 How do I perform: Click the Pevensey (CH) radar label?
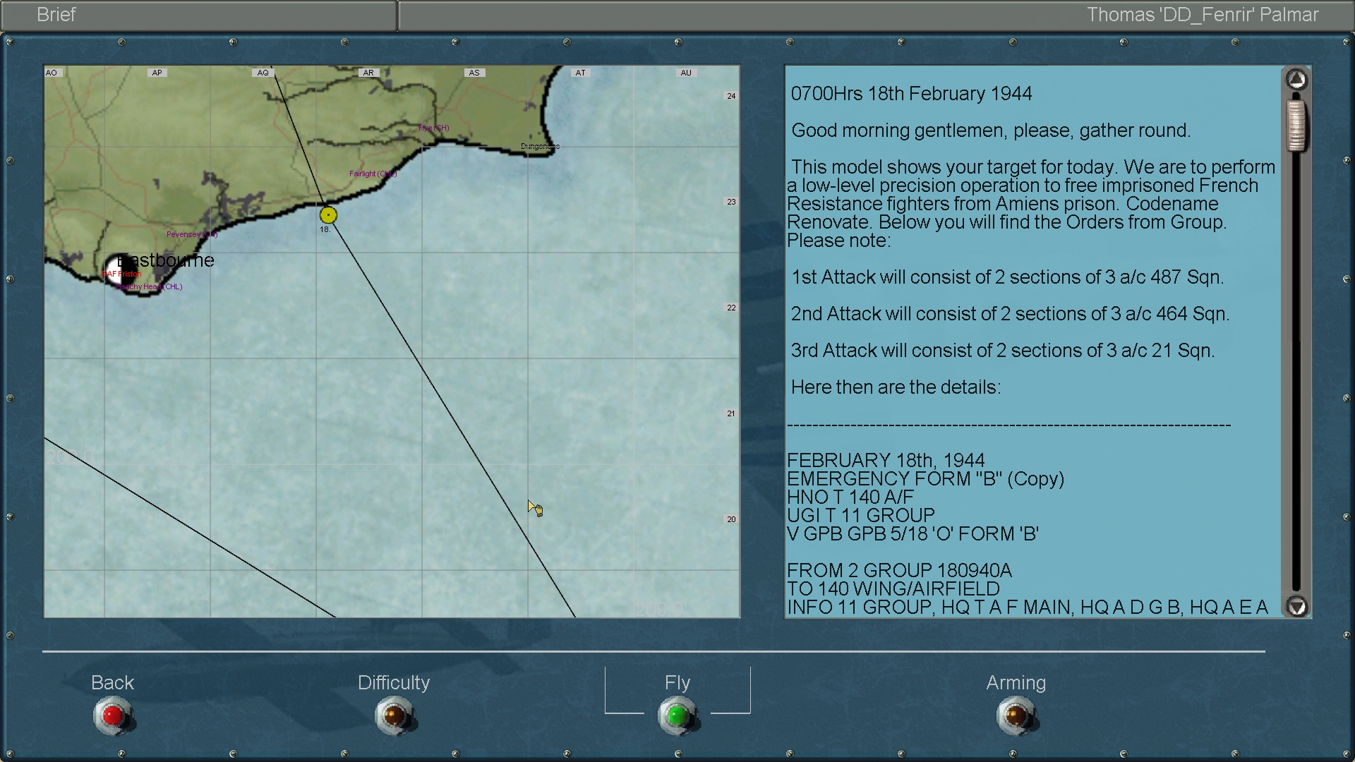click(191, 234)
